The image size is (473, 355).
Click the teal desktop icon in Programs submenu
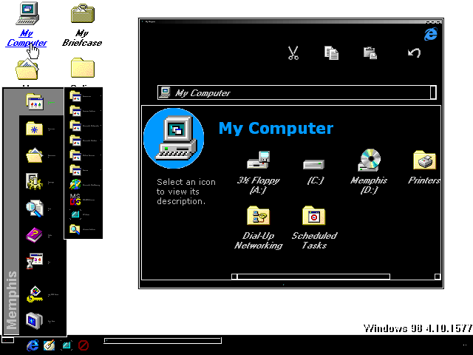pos(84,214)
